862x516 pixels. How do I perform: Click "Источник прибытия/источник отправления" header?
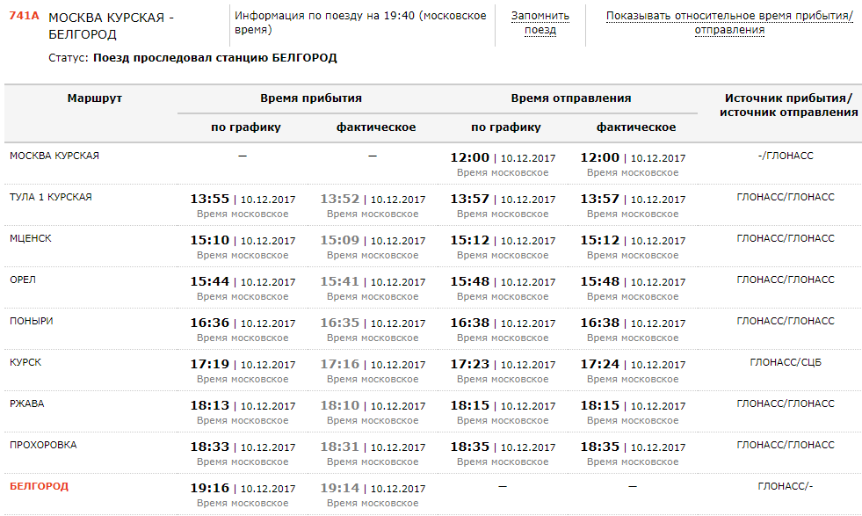788,105
